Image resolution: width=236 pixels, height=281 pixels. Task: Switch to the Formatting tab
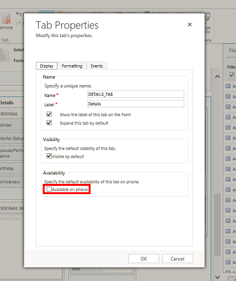pyautogui.click(x=72, y=66)
